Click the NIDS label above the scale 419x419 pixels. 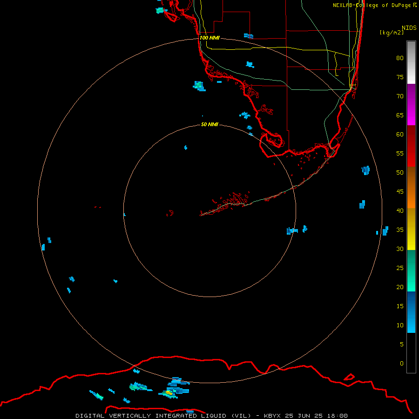tap(409, 28)
